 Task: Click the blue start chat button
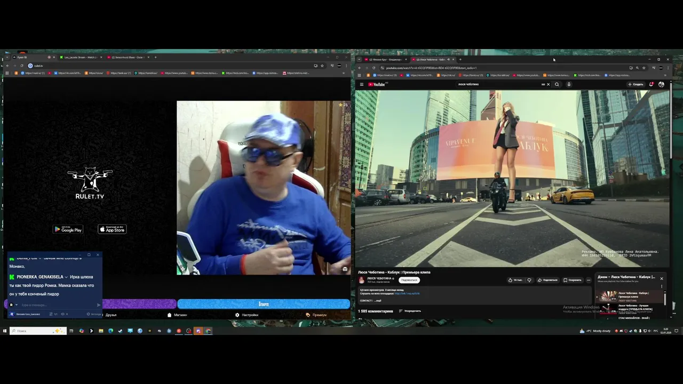click(264, 304)
